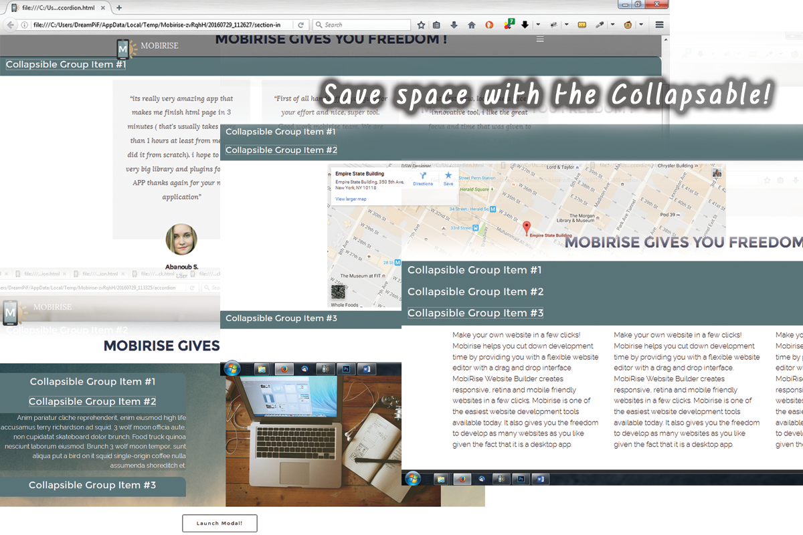The image size is (803, 535).
Task: Click the red Empire State Building map pin
Action: 526,227
